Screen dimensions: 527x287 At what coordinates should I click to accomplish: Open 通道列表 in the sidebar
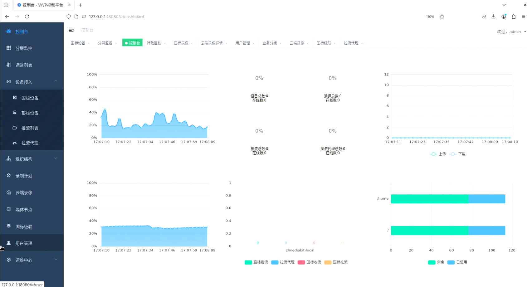coord(24,65)
